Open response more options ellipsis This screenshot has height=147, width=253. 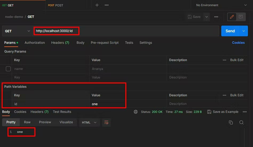click(245, 112)
